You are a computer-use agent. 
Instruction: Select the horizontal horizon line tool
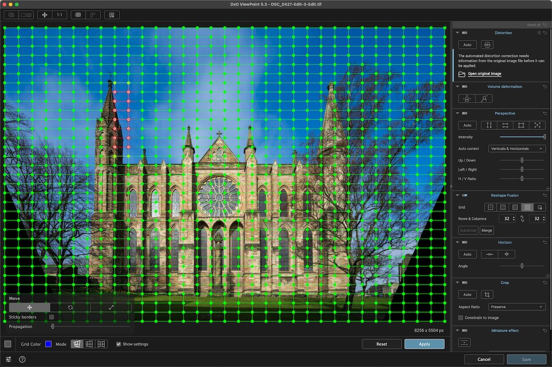tap(489, 254)
